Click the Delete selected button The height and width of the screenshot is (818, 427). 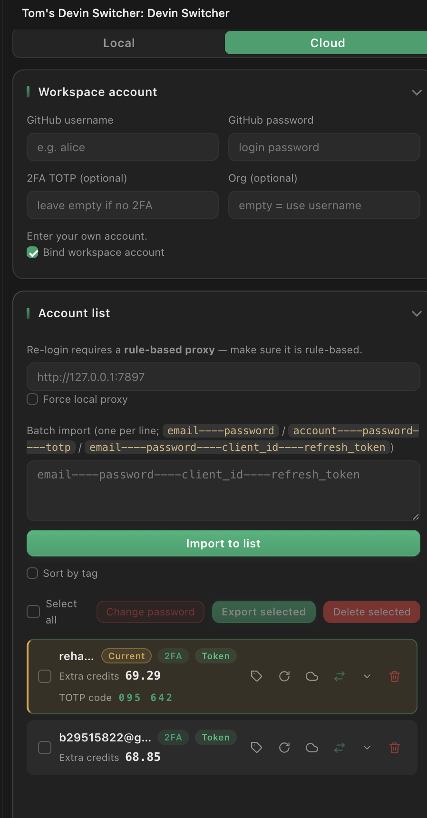coord(372,612)
